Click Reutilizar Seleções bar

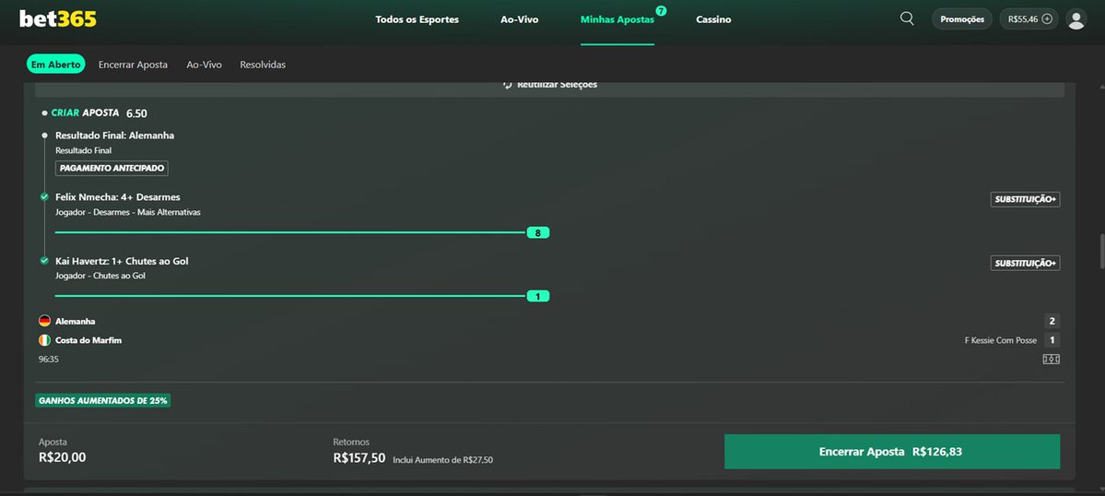tap(549, 89)
